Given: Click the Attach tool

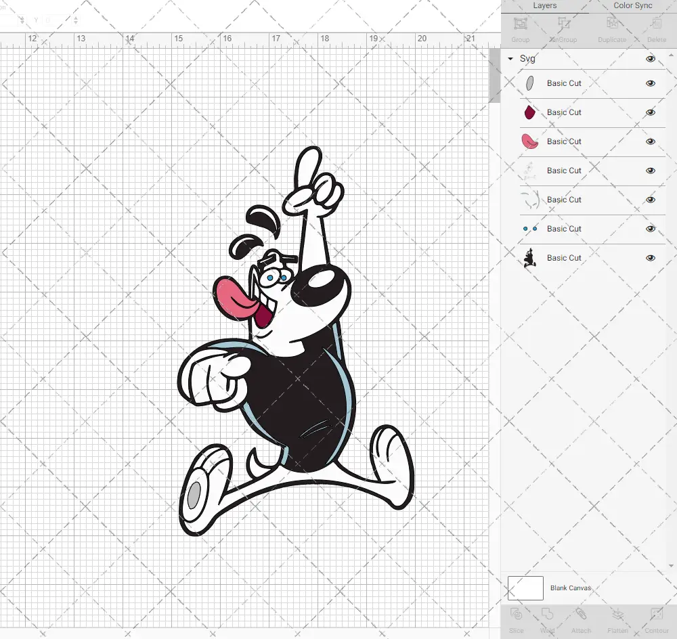Looking at the screenshot, I should 581,621.
